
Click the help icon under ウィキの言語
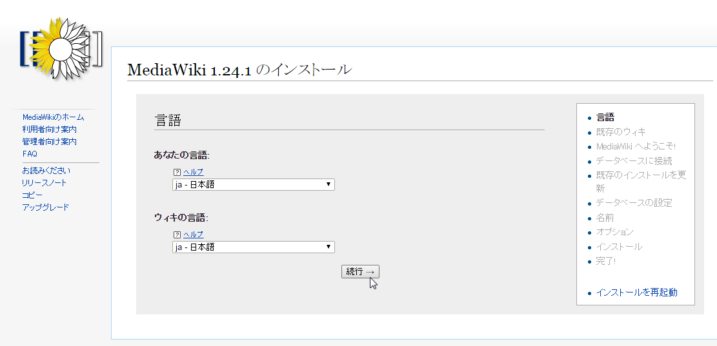[177, 235]
